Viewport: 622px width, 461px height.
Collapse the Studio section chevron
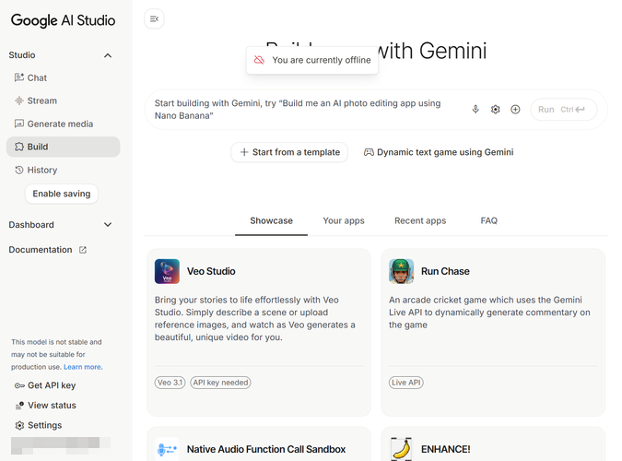108,55
